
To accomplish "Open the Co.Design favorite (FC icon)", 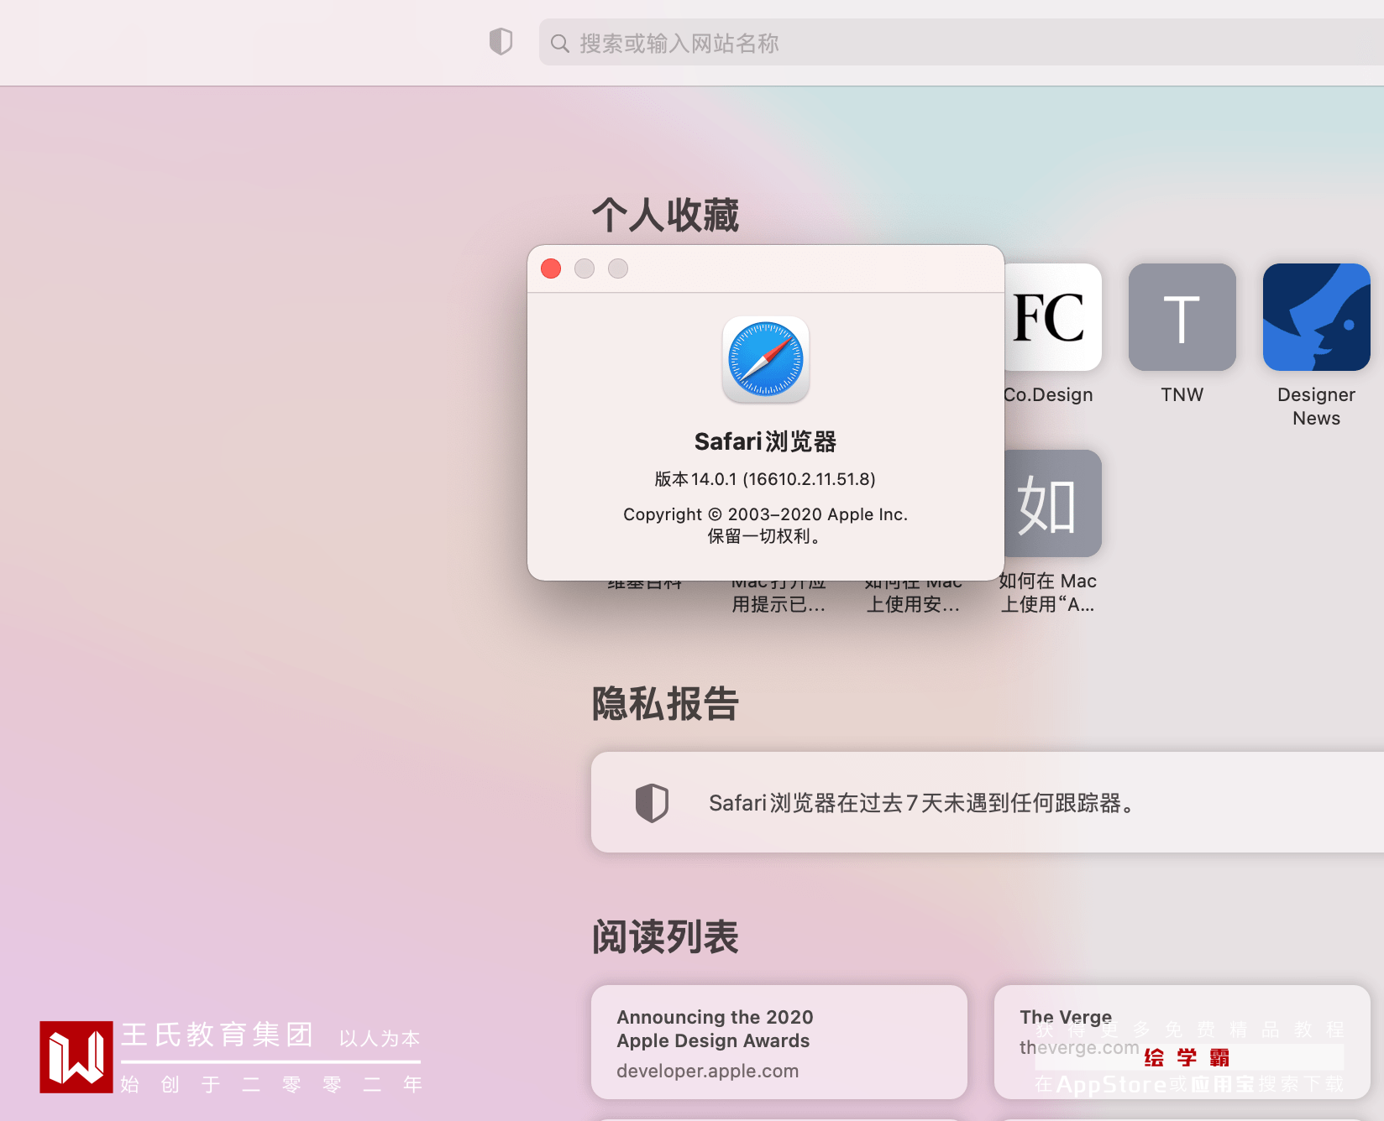I will click(x=1053, y=317).
